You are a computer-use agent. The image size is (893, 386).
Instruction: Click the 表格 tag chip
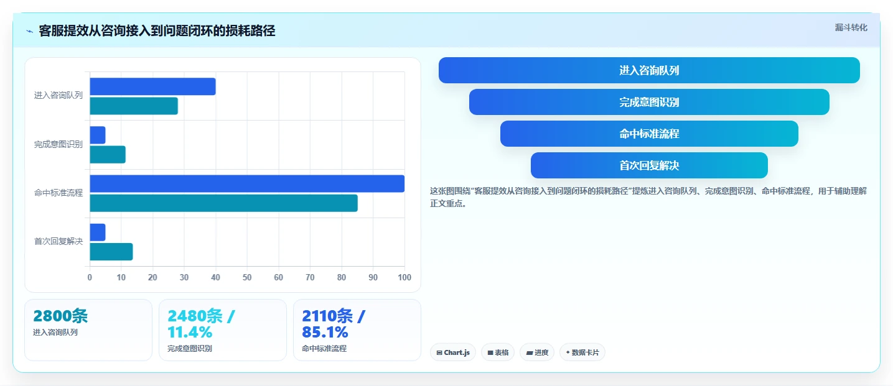(497, 352)
